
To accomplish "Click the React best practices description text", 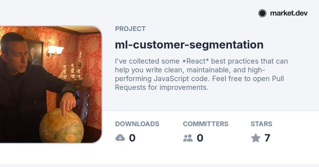I will [x=201, y=74].
